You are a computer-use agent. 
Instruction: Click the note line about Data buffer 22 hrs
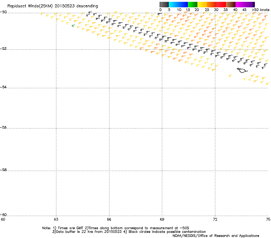129,232
